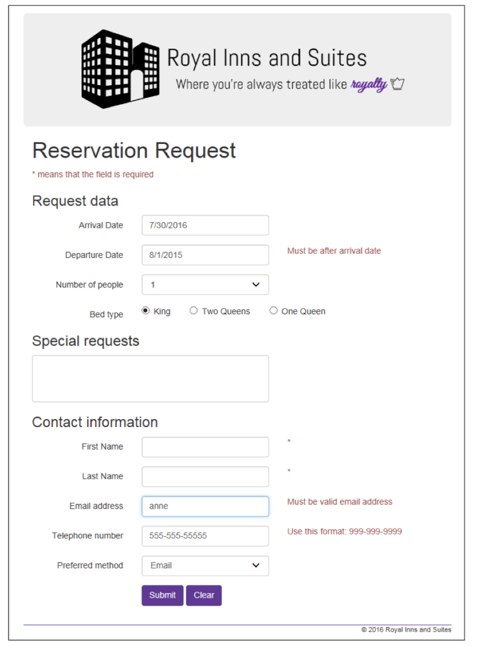Click the Reservation Request page heading
Screen dimensions: 497x646
[x=134, y=151]
